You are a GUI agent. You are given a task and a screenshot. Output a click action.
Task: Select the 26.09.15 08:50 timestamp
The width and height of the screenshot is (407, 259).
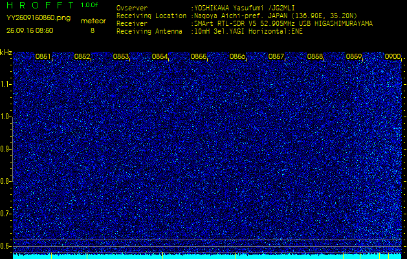coord(30,30)
